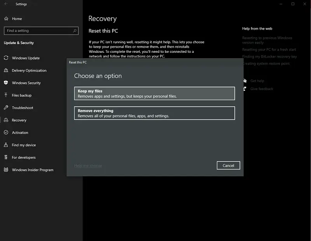Click the search magnifier icon
Screen dimensions: 311x241
tap(75, 31)
